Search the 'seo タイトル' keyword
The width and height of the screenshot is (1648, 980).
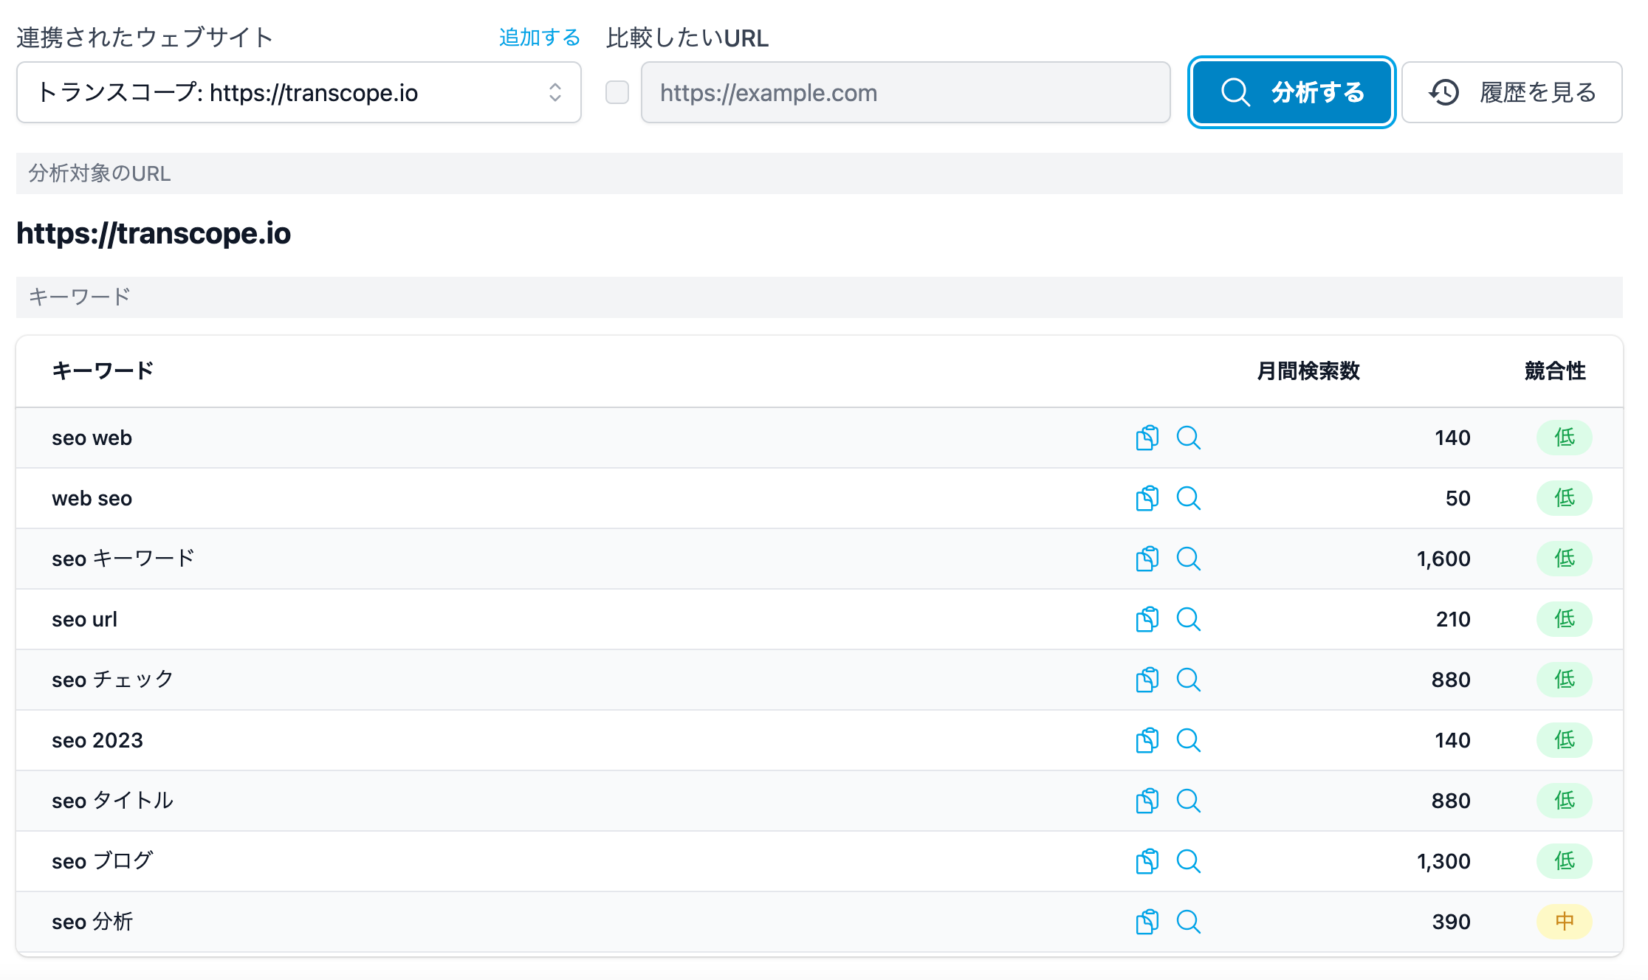point(1188,801)
